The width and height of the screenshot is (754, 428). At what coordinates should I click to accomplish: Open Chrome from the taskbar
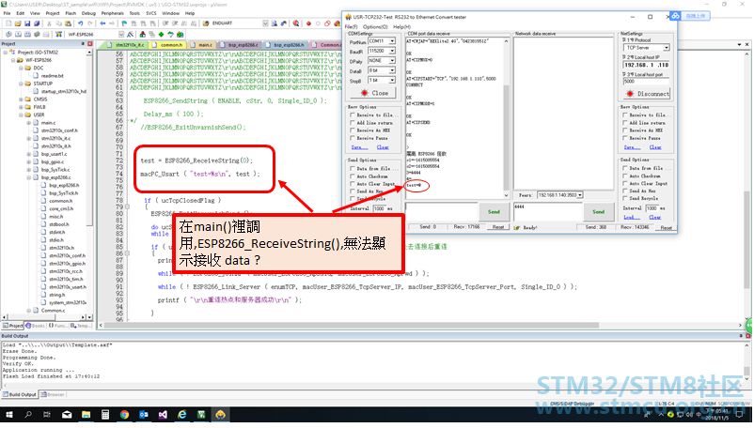coord(124,415)
